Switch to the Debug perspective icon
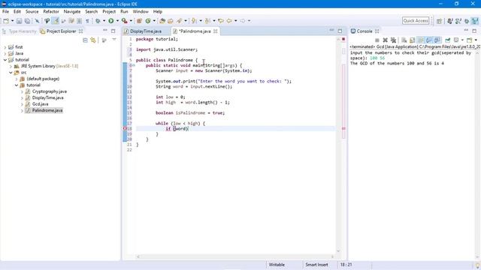Screen dimensions: 481x270 click(x=467, y=21)
